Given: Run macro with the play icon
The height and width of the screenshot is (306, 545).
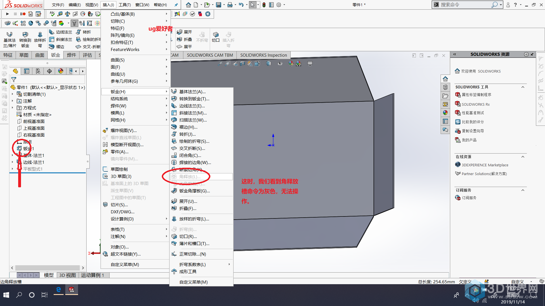Looking at the screenshot, I should [7, 14].
